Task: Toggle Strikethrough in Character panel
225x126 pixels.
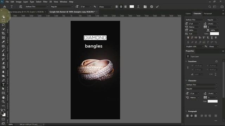Action: point(216,38)
